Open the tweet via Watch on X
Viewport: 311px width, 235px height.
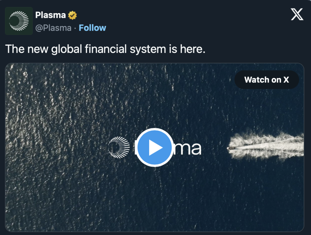pos(267,80)
